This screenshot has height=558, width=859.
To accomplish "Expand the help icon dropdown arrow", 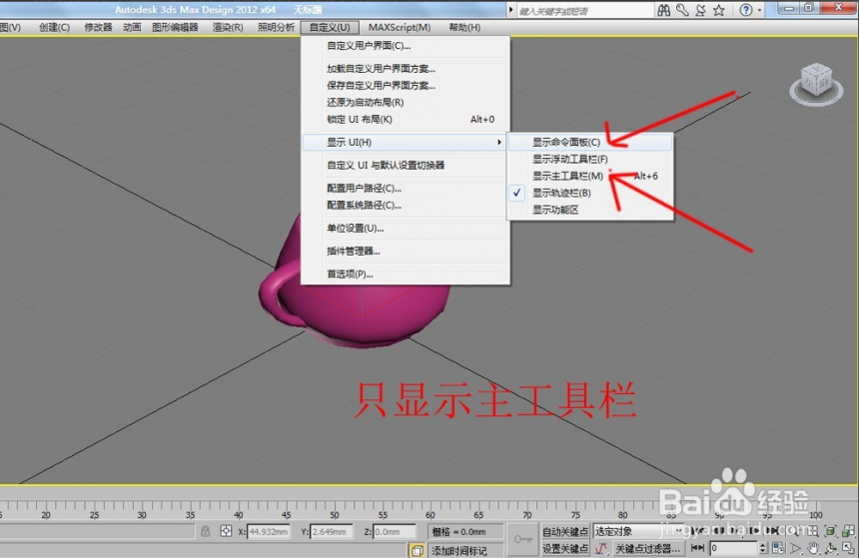I will 759,10.
